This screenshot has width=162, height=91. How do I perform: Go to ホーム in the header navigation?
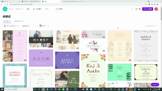(11, 9)
